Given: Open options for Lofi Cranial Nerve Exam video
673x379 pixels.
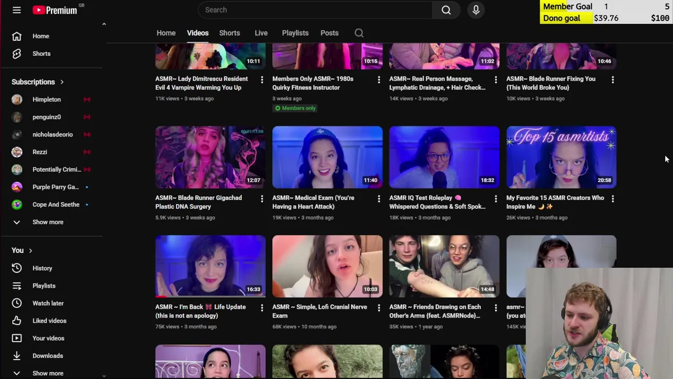Looking at the screenshot, I should click(379, 307).
